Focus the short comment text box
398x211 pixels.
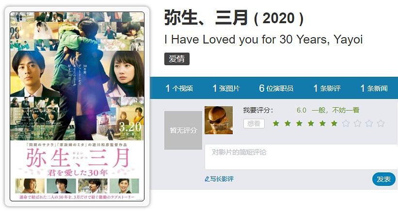point(301,157)
